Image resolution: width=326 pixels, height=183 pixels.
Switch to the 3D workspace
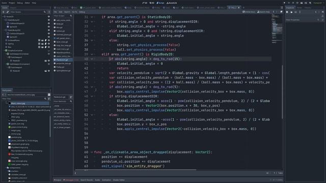[152, 3]
